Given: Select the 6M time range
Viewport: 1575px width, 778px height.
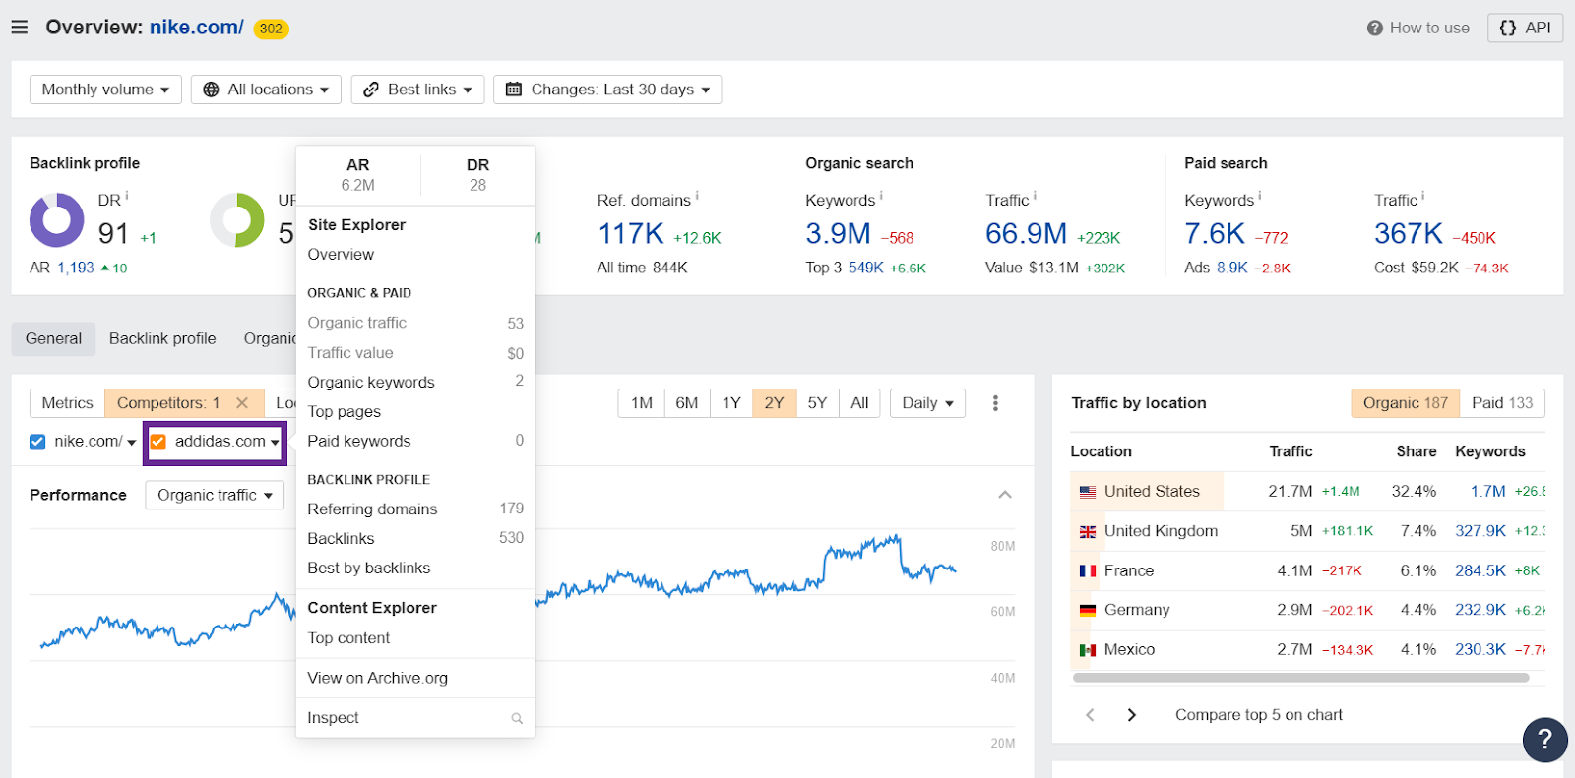Looking at the screenshot, I should coord(687,403).
